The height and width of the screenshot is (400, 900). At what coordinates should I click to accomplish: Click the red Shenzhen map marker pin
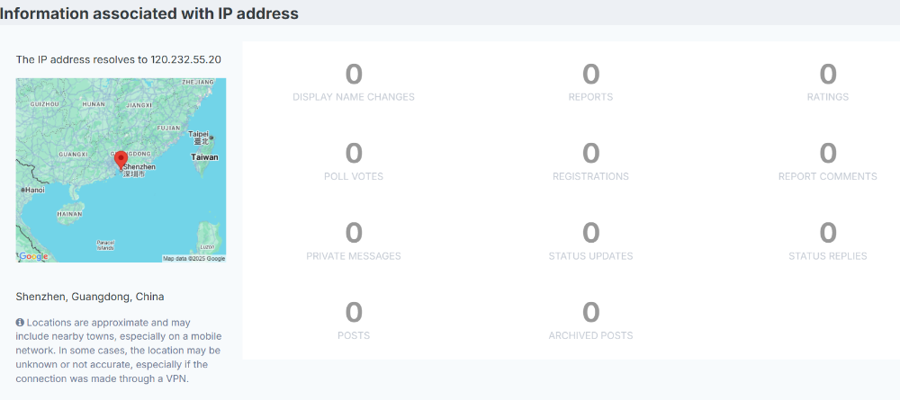pyautogui.click(x=121, y=160)
